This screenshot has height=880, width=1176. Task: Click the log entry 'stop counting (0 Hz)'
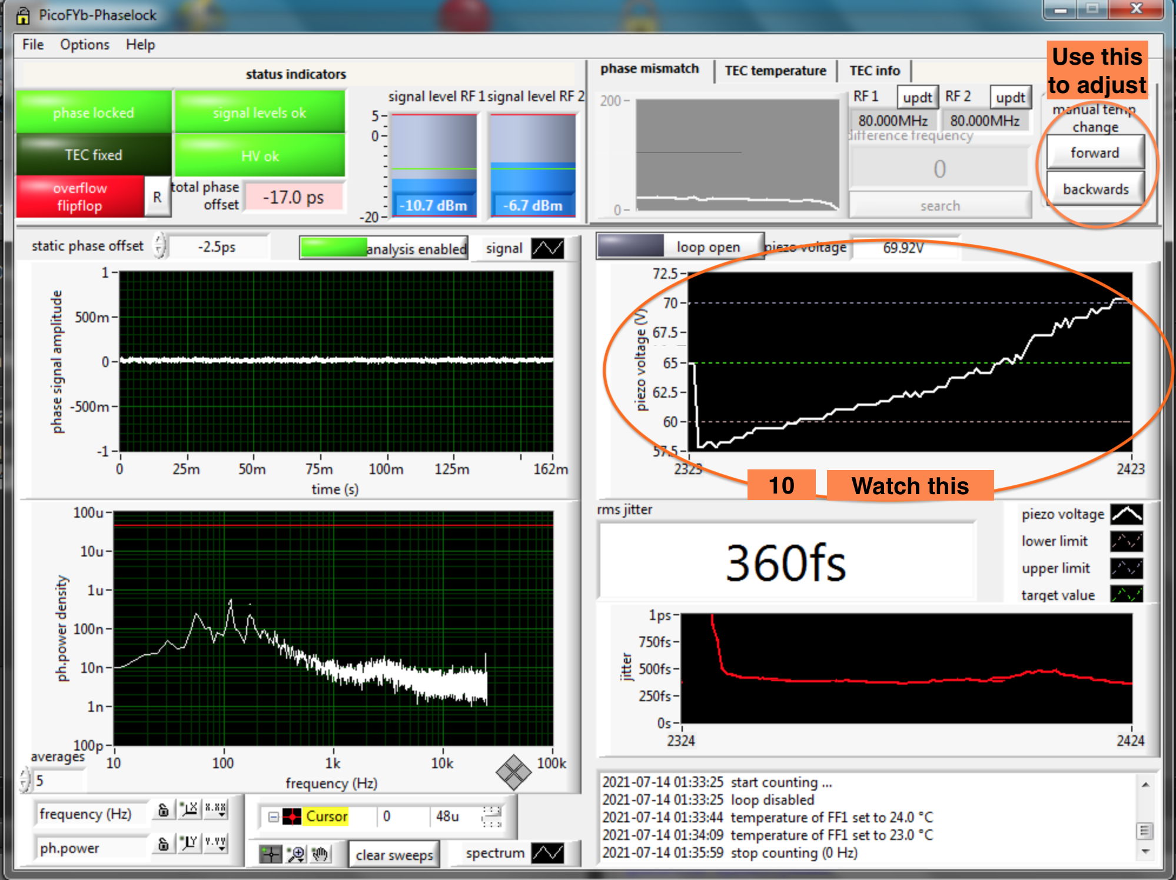tap(794, 852)
